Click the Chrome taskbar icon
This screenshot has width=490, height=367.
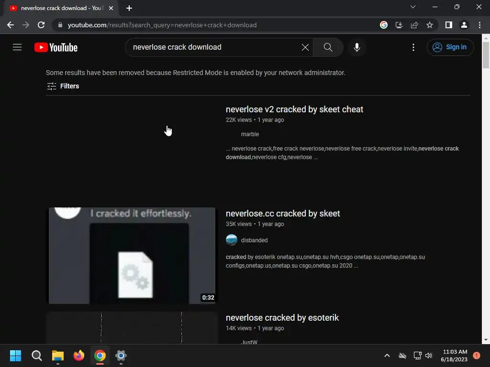point(100,356)
